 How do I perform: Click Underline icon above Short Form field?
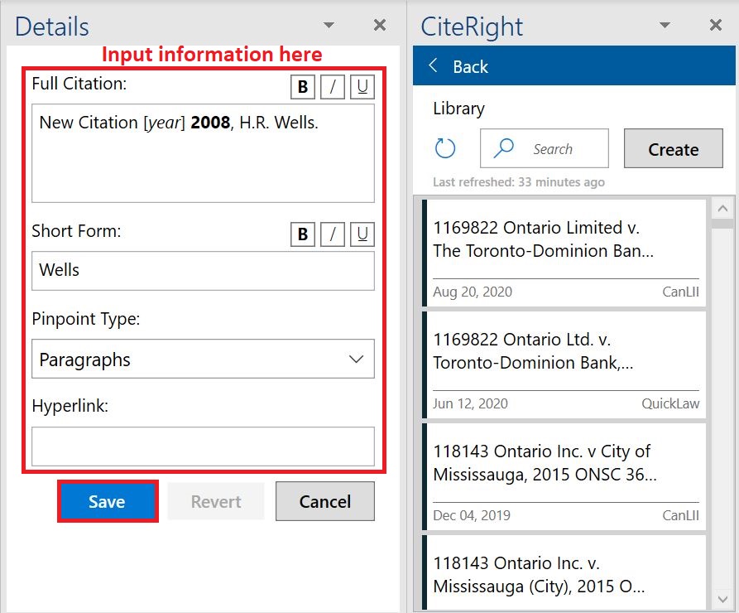tap(362, 234)
